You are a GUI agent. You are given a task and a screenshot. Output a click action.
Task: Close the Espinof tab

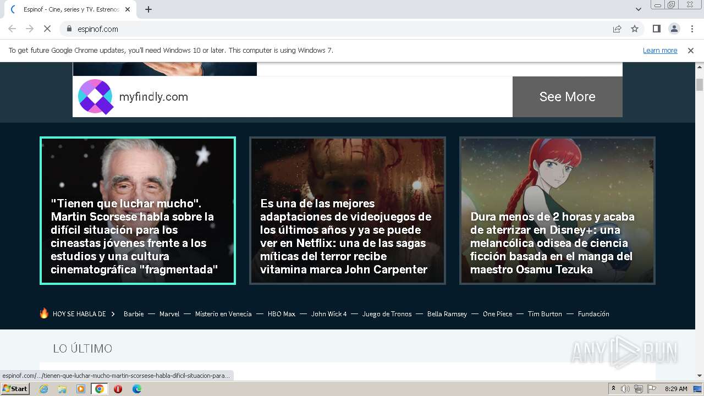pyautogui.click(x=128, y=9)
